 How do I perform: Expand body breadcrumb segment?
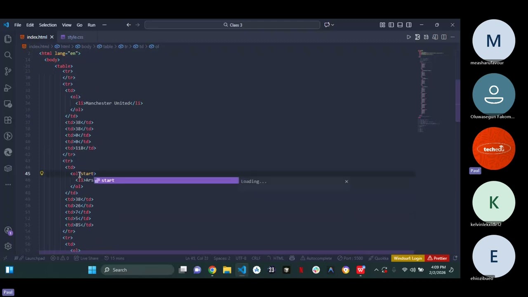pos(84,47)
